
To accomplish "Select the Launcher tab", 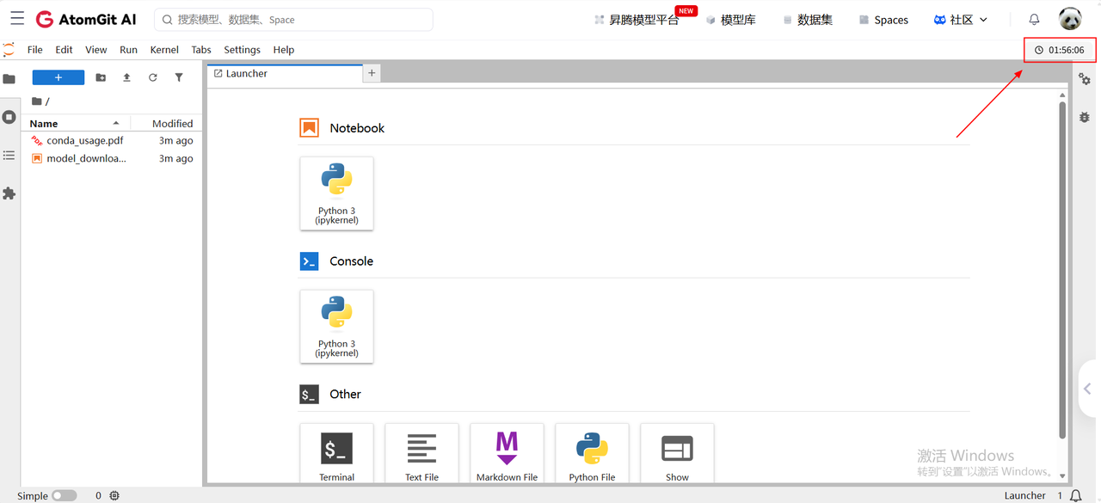I will click(x=285, y=74).
